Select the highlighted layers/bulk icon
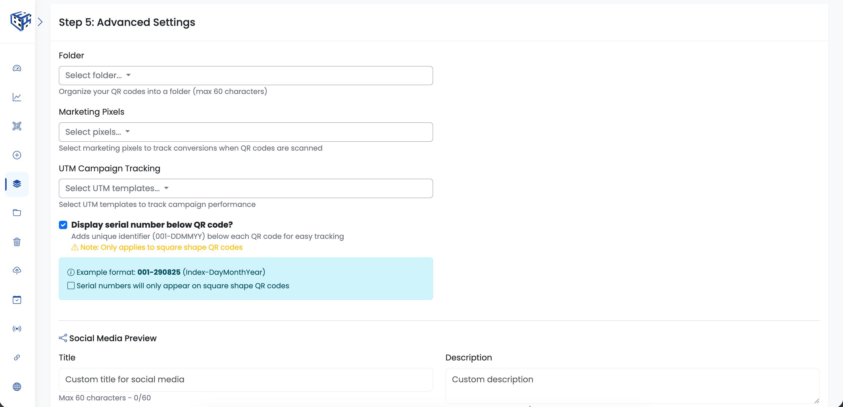Viewport: 843px width, 407px height. [x=17, y=184]
